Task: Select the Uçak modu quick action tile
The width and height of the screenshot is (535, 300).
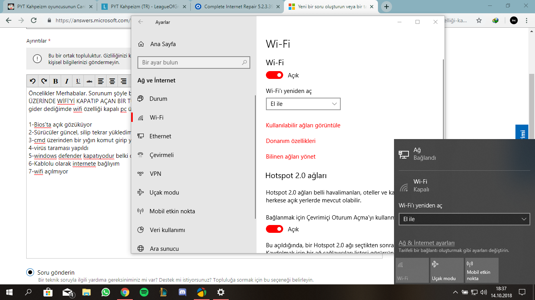Action: pos(446,270)
